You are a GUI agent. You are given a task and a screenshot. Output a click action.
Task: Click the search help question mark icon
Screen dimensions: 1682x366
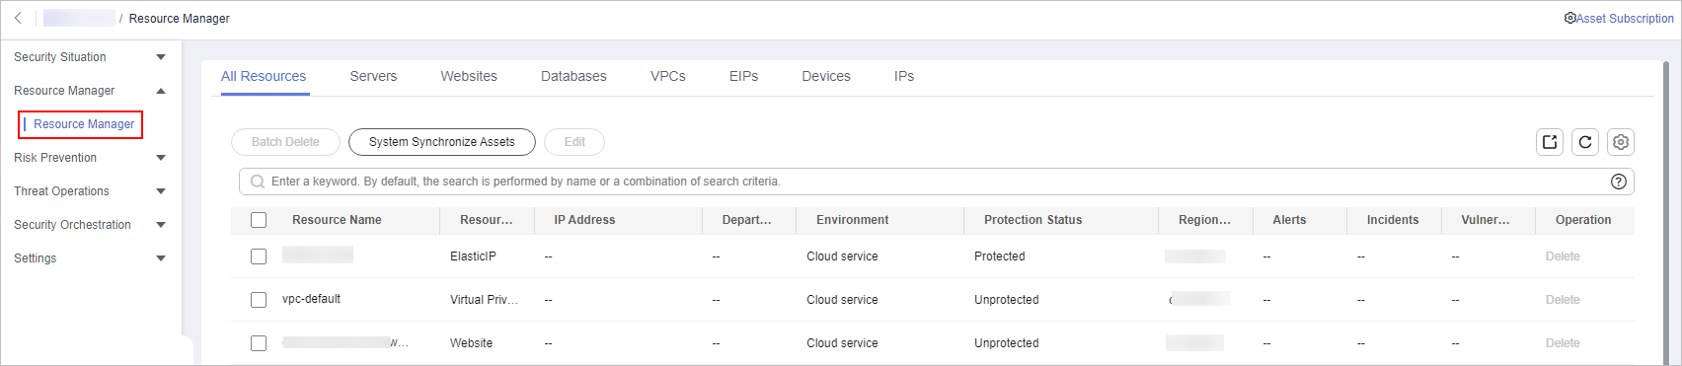coord(1619,182)
